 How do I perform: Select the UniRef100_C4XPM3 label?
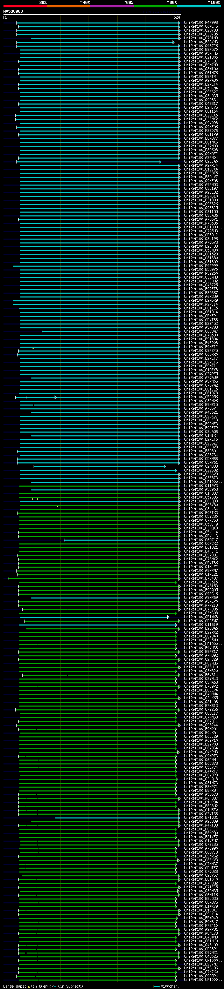point(201,752)
